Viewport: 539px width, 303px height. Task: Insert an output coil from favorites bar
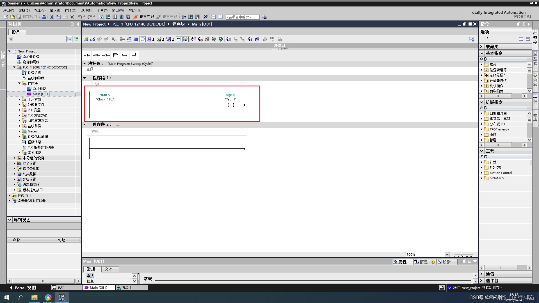click(106, 55)
